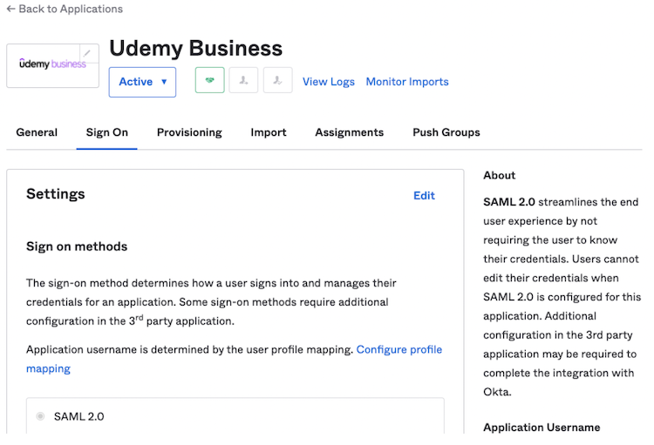Click the green handshake sign-on status icon
Screen dimensions: 654x445
click(209, 81)
